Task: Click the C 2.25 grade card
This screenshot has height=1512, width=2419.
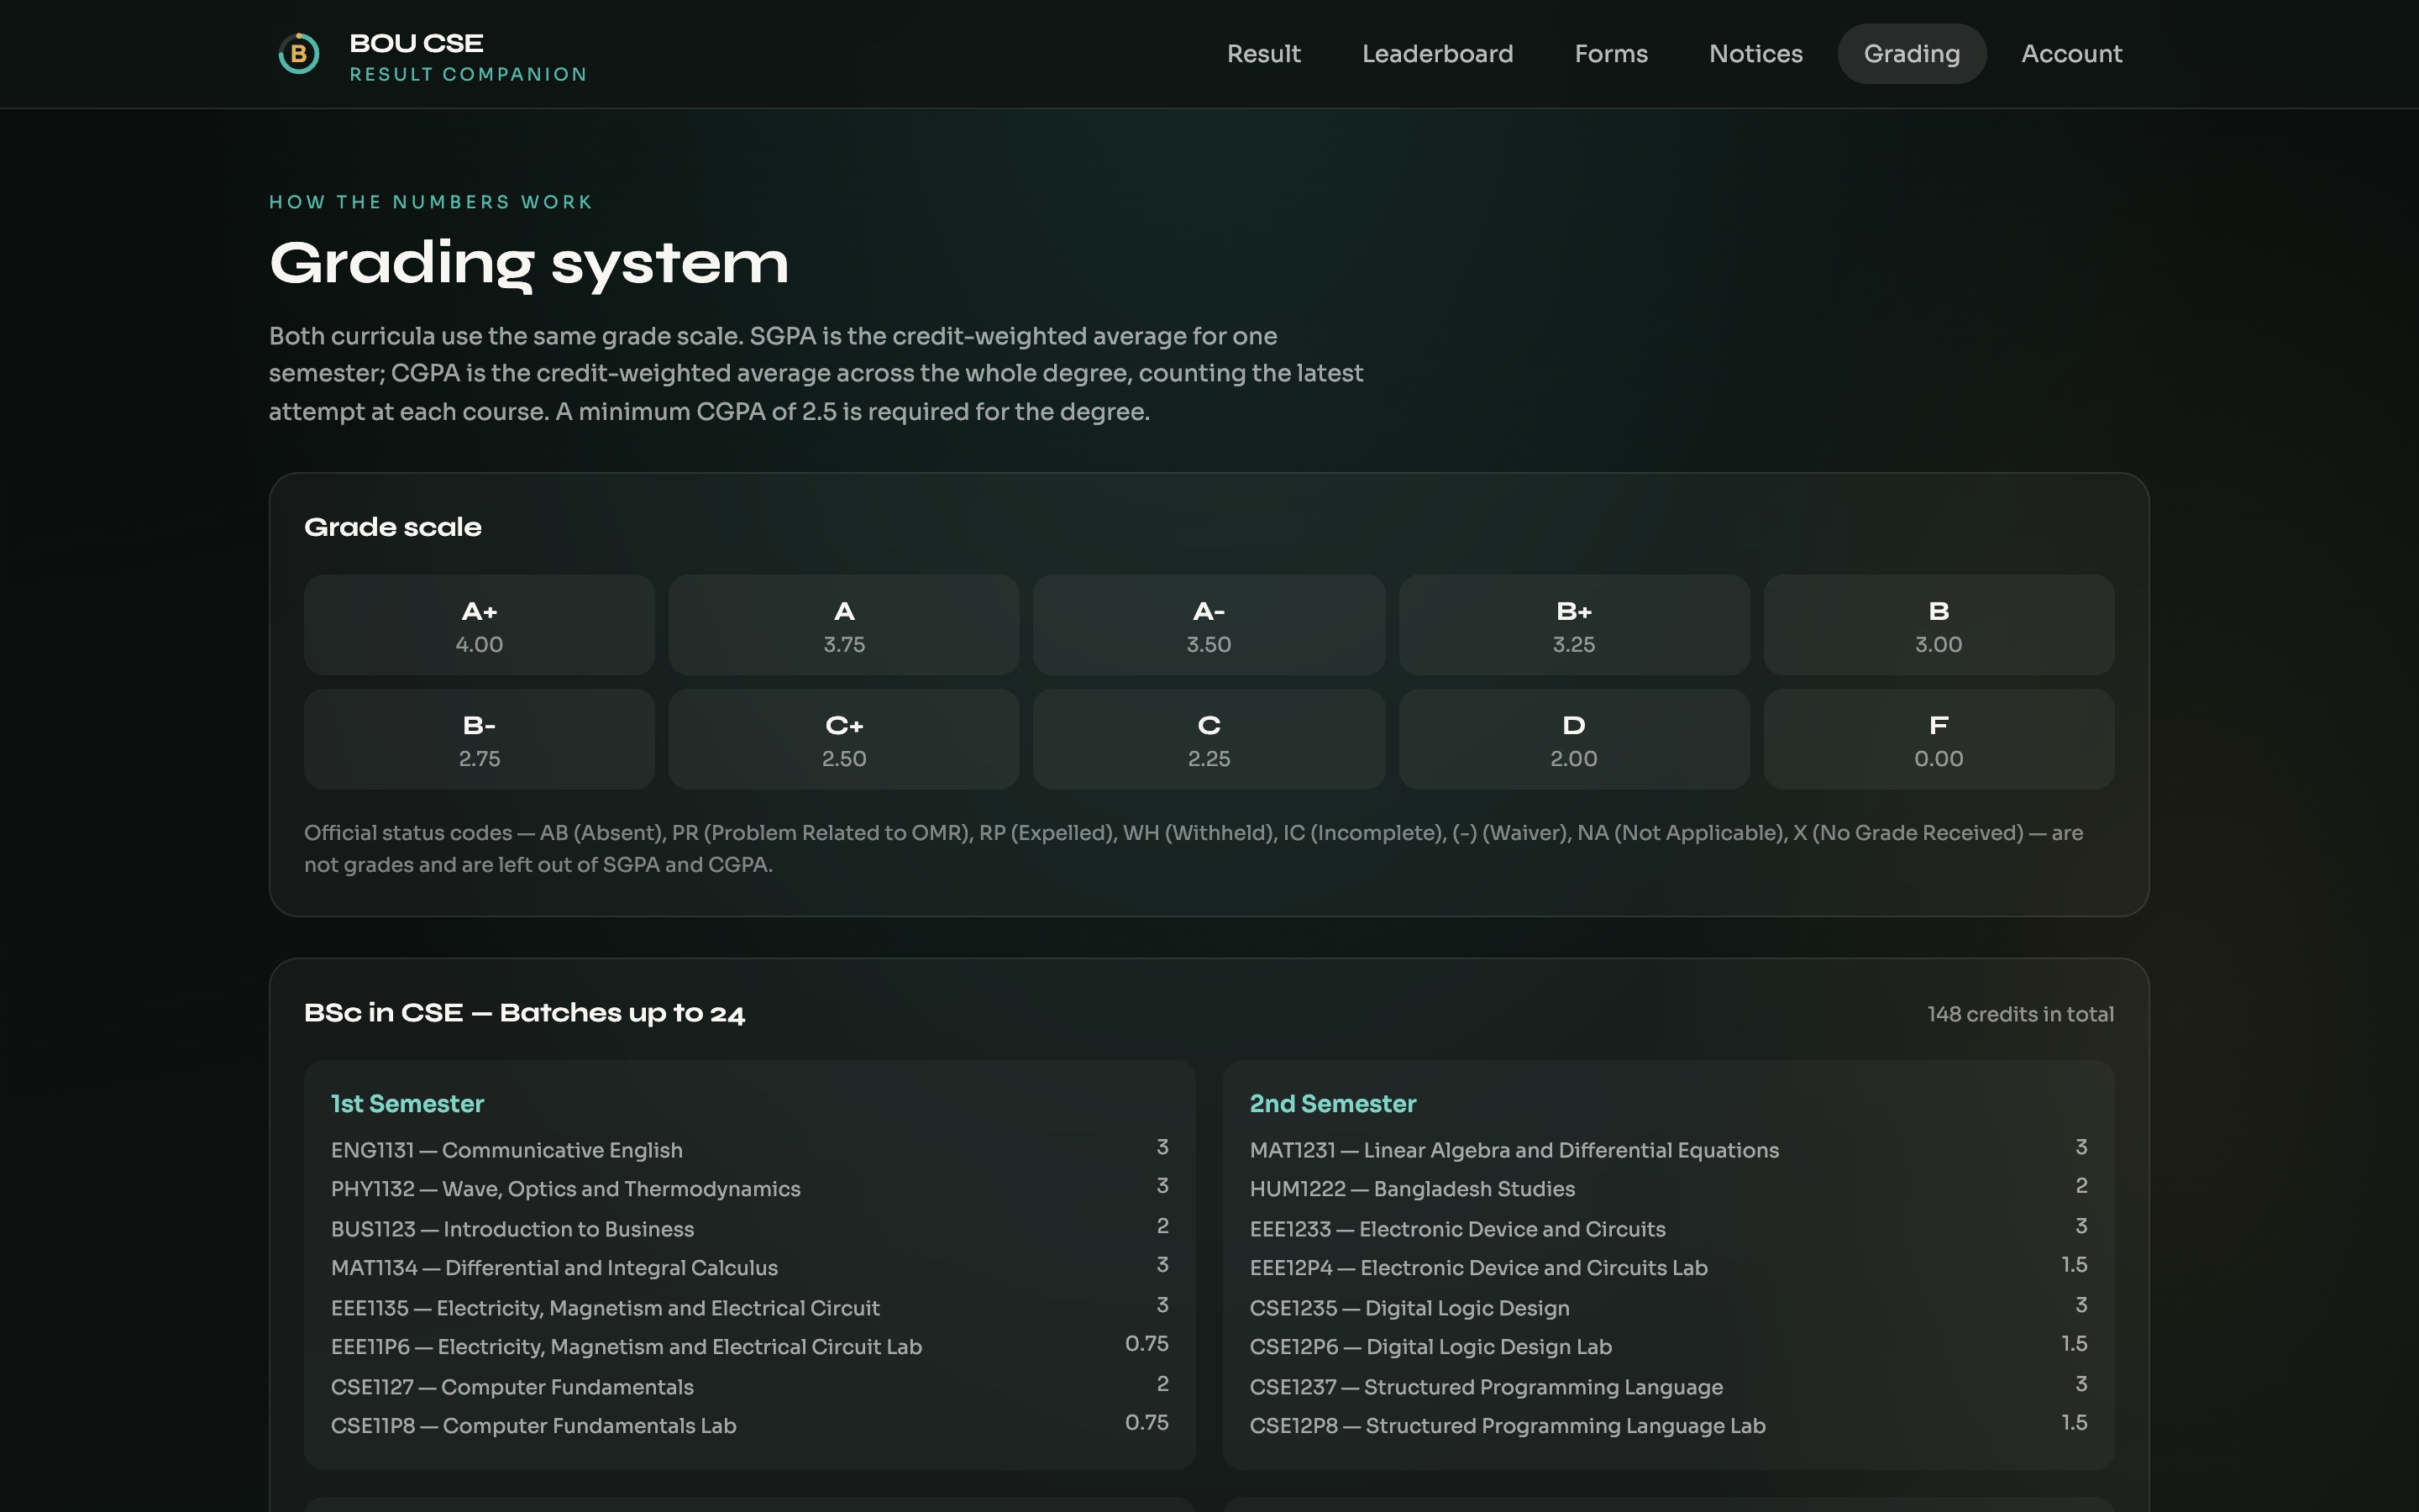Action: 1209,739
